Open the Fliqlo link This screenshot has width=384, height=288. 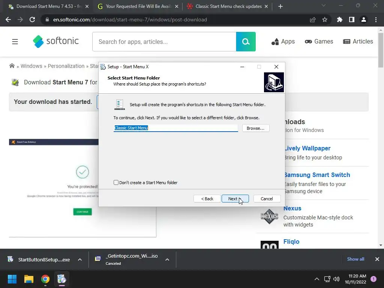coord(291,242)
